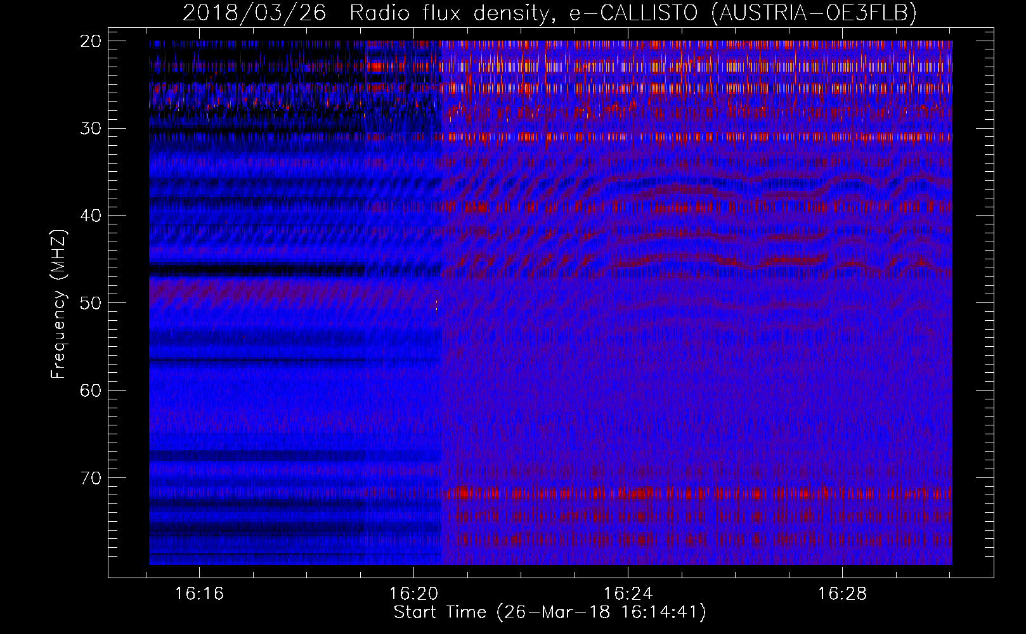Click the 'Start Time (26-Mar-18 16:14:41)' label
The height and width of the screenshot is (634, 1026).
pos(550,612)
